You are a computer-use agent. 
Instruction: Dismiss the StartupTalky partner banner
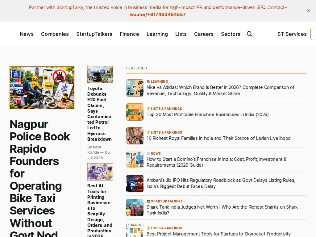click(x=308, y=11)
